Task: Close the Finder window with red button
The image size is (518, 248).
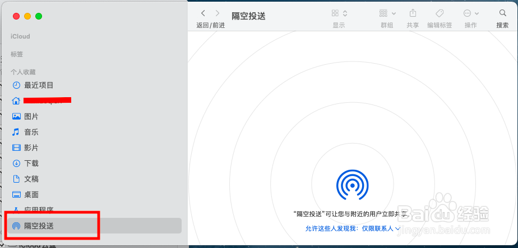Action: 16,16
